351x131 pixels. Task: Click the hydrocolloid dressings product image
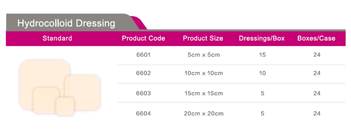point(59,88)
